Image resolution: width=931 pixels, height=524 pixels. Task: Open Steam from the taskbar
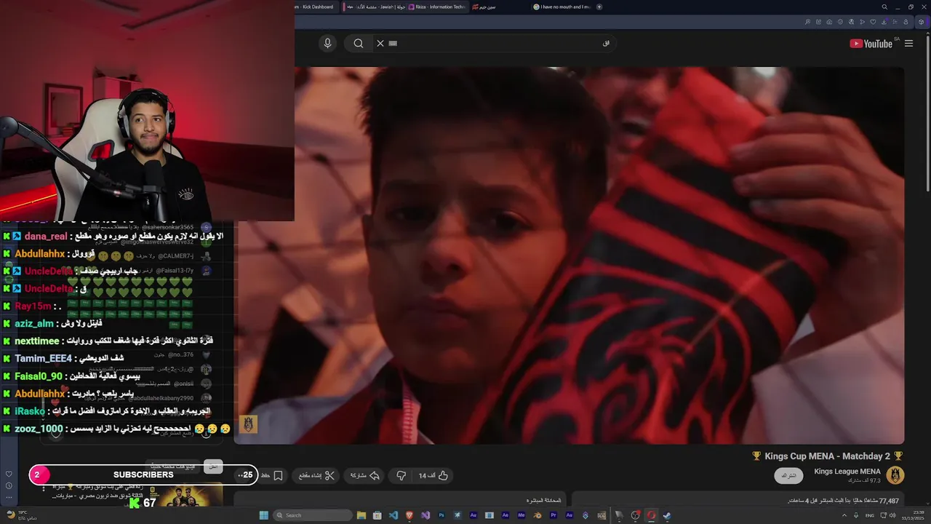point(667,515)
